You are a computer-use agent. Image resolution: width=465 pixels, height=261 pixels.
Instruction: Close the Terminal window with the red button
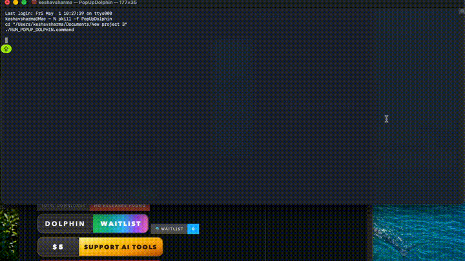7,2
